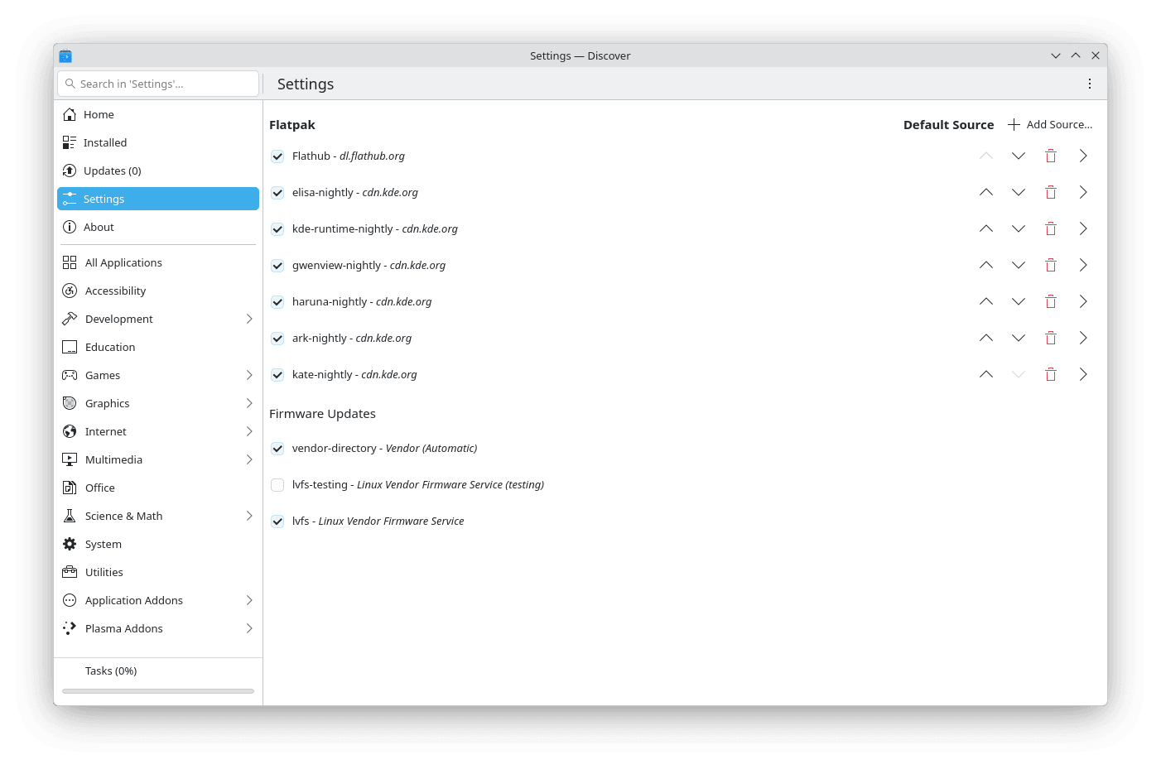
Task: Expand Plasma Addons subcategories
Action: tap(249, 628)
